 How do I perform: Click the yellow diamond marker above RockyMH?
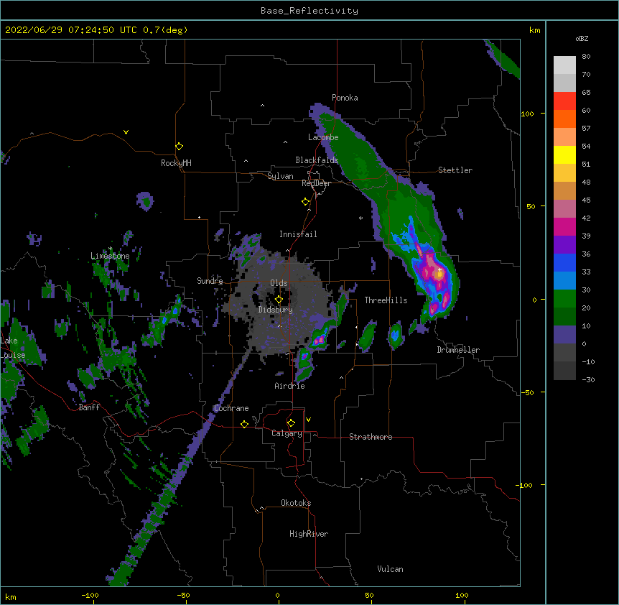click(180, 147)
